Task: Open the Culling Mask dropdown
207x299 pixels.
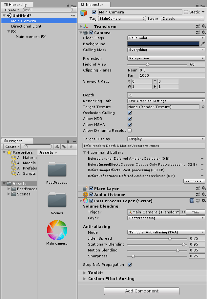Action: [166, 50]
